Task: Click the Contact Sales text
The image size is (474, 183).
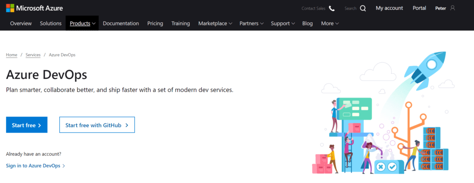Action: coord(313,8)
